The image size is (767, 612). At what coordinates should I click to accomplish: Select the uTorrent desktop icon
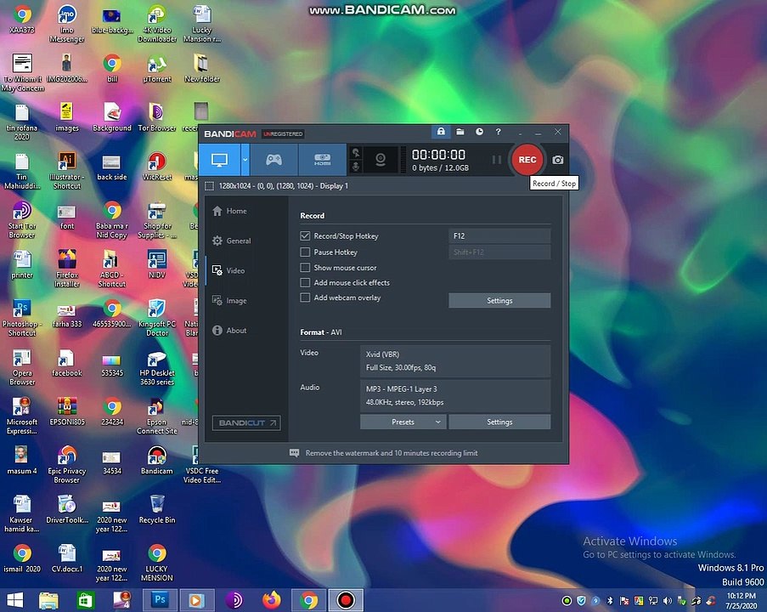point(157,69)
